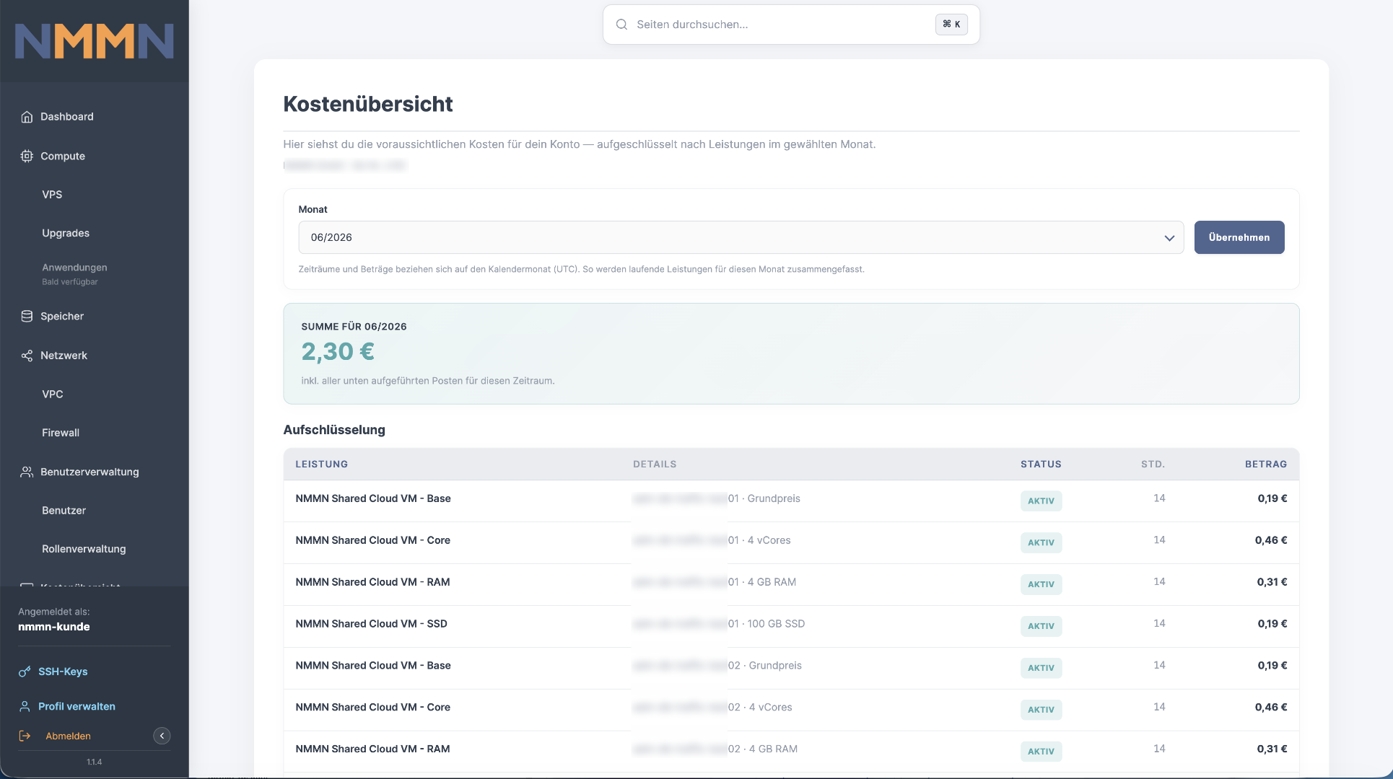Image resolution: width=1393 pixels, height=779 pixels.
Task: Click the AKTIV badge in the 02 4 vCores row
Action: point(1041,710)
